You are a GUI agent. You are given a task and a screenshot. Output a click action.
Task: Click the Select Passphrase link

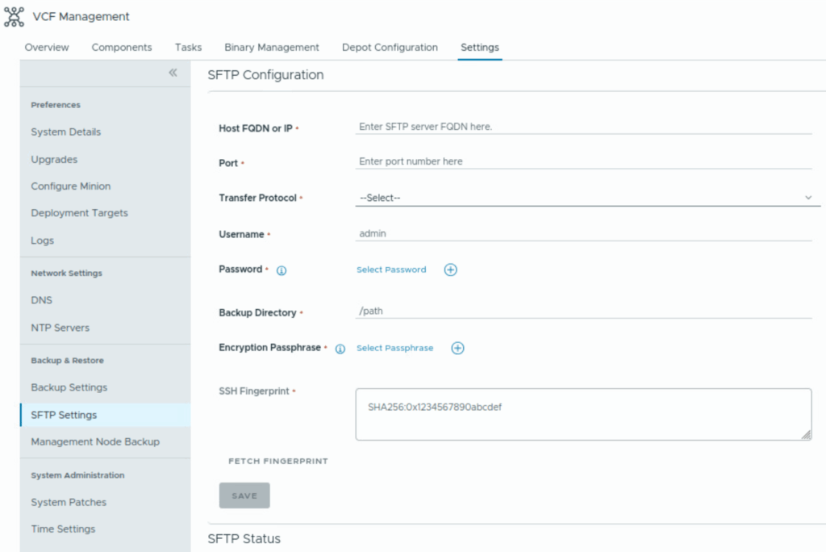[394, 349]
